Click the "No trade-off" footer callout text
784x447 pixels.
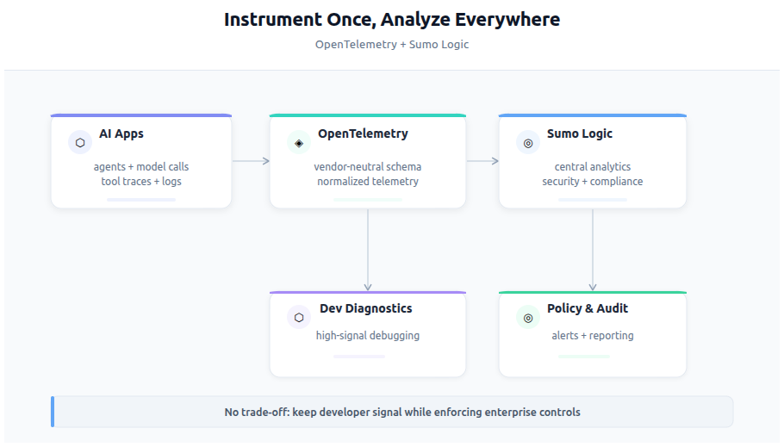click(x=402, y=412)
